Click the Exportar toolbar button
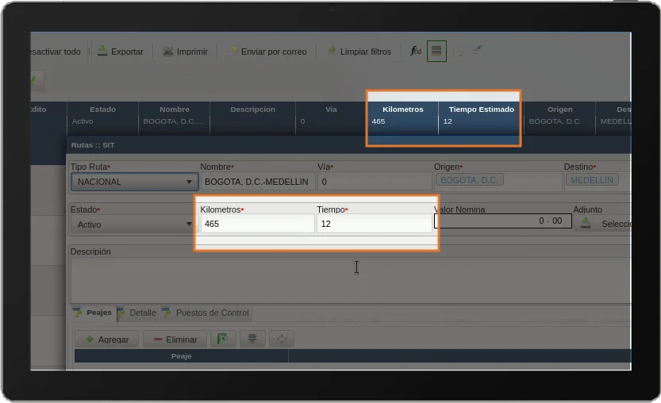The width and height of the screenshot is (661, 403). 121,52
